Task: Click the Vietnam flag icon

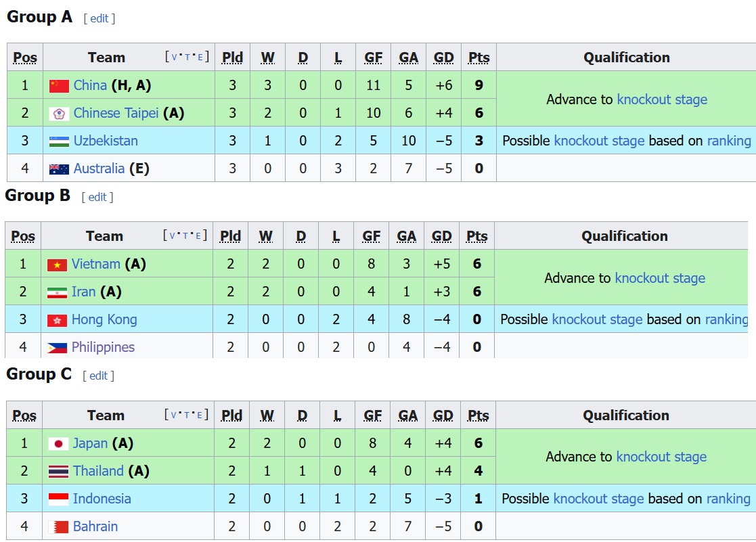Action: [x=57, y=265]
